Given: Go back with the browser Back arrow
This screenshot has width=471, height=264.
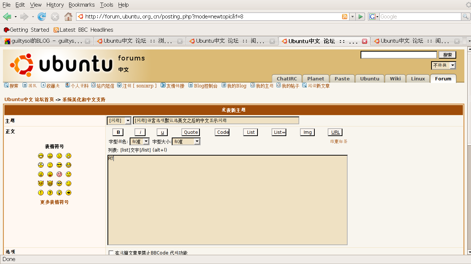Looking at the screenshot, I should pos(7,17).
